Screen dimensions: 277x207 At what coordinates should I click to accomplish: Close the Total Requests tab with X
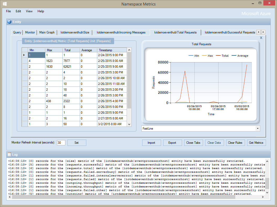pos(261,38)
